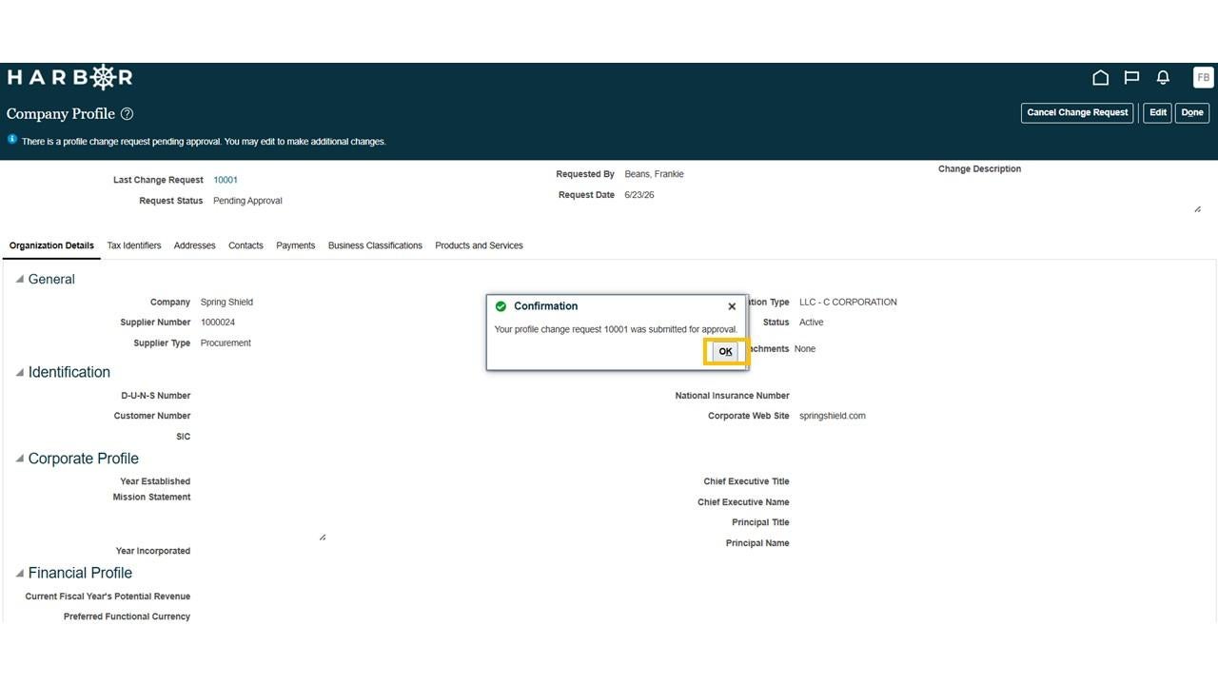This screenshot has height=685, width=1218.
Task: Click supplier number 1000024
Action: tap(218, 323)
